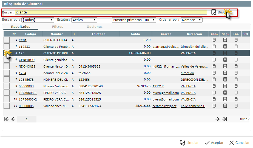
Task: Switch to the Resultados tab
Action: tap(21, 27)
